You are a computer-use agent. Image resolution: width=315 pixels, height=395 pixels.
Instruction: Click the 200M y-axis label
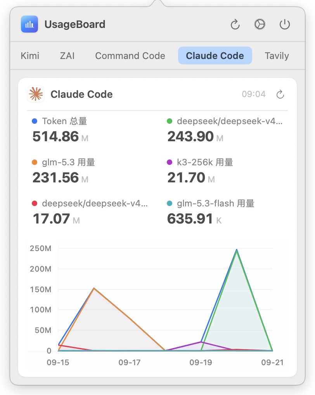tap(41, 269)
